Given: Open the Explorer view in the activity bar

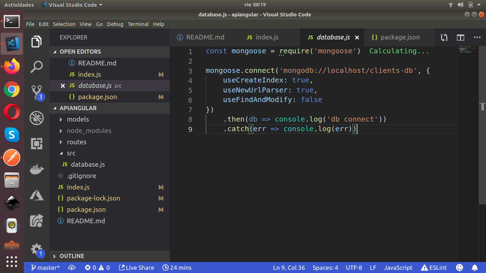Looking at the screenshot, I should (37, 42).
